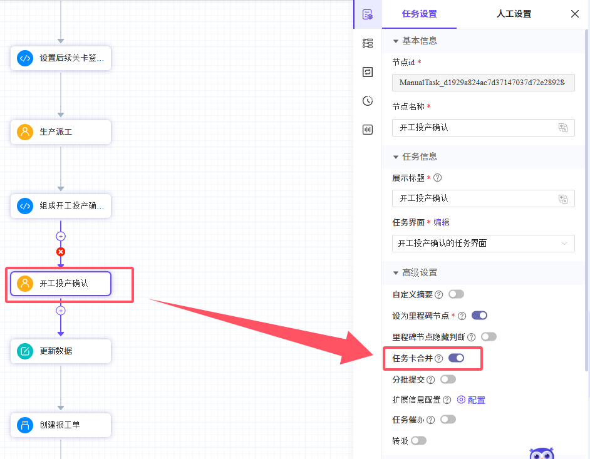
Task: Click translate icon in 展示标题 field
Action: tap(563, 199)
